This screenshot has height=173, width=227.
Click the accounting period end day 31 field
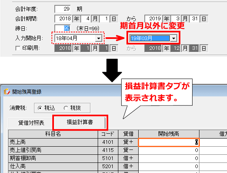point(195,19)
